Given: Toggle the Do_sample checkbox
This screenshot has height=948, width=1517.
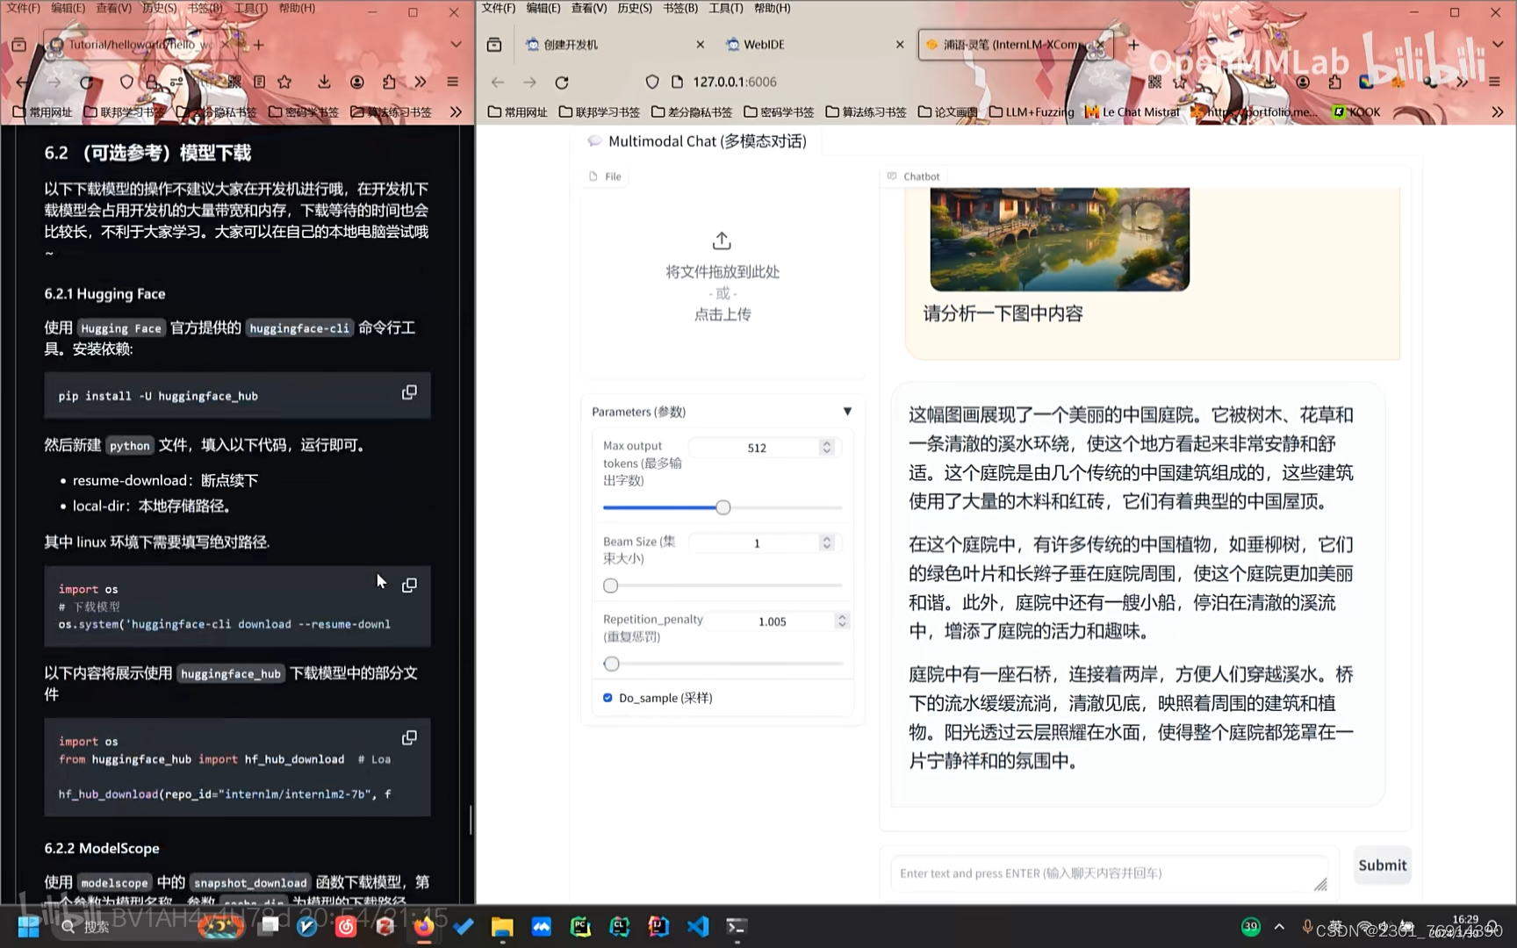Looking at the screenshot, I should [608, 698].
